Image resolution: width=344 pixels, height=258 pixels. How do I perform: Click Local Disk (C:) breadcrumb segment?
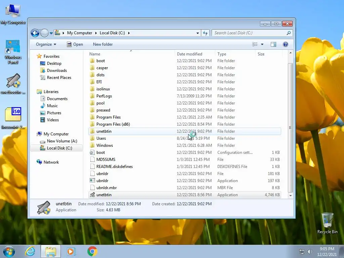112,33
